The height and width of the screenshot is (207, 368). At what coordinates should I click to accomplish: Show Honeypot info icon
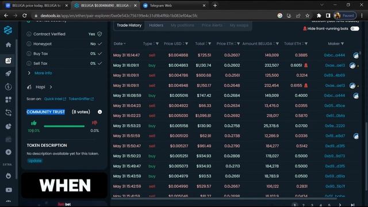click(29, 44)
